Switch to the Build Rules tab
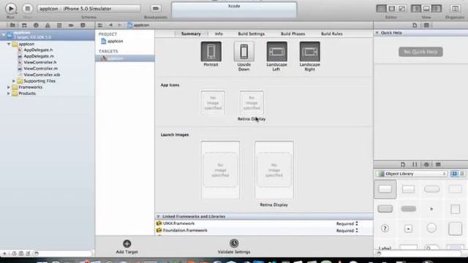 point(331,34)
